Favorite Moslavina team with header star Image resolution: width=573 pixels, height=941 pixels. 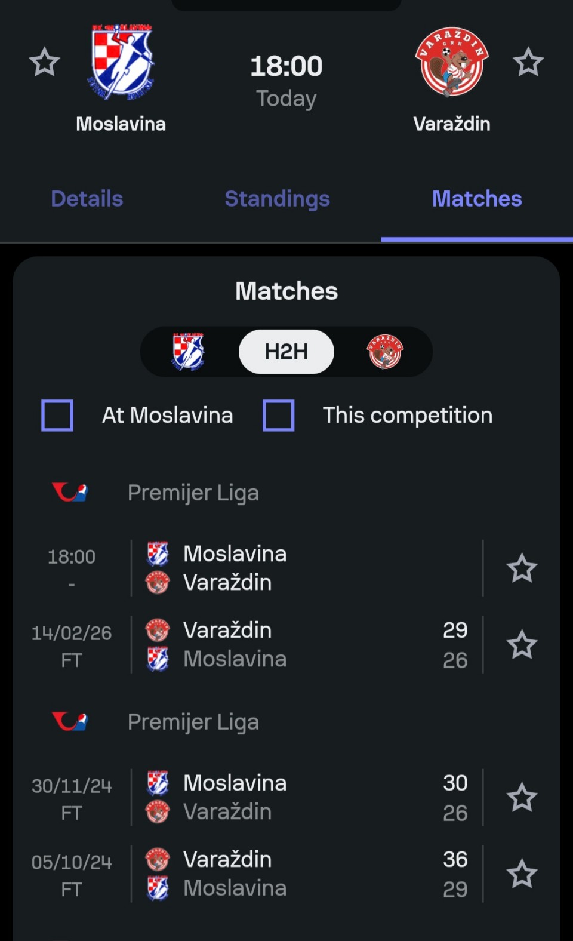[45, 63]
